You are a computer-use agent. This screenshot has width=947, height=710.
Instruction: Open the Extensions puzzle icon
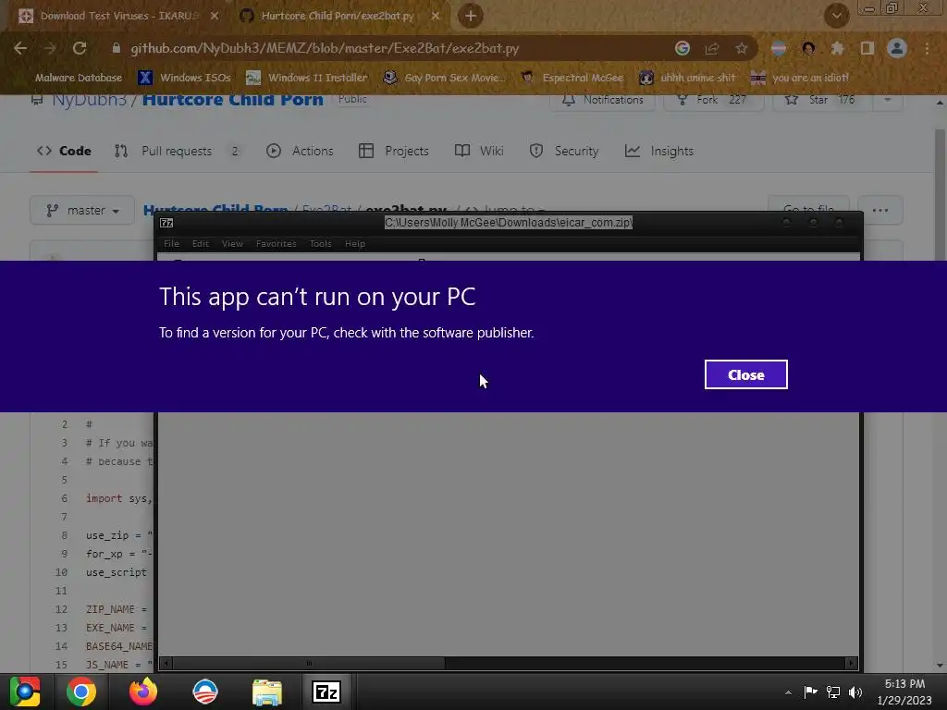pyautogui.click(x=838, y=48)
